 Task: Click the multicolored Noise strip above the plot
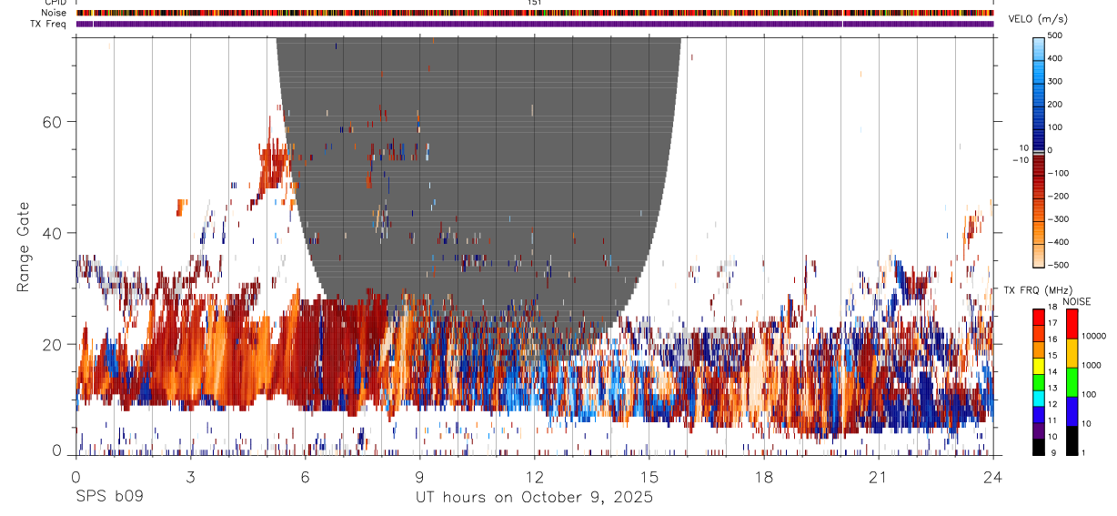535,13
